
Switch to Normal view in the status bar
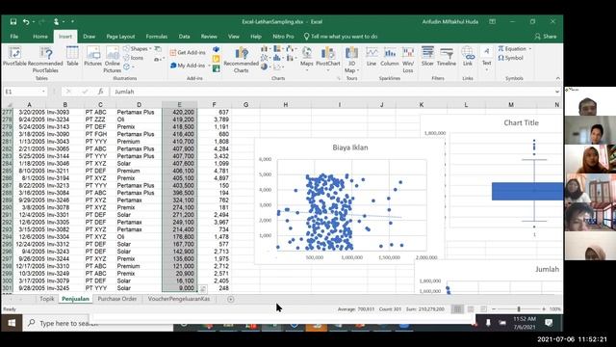coord(457,309)
